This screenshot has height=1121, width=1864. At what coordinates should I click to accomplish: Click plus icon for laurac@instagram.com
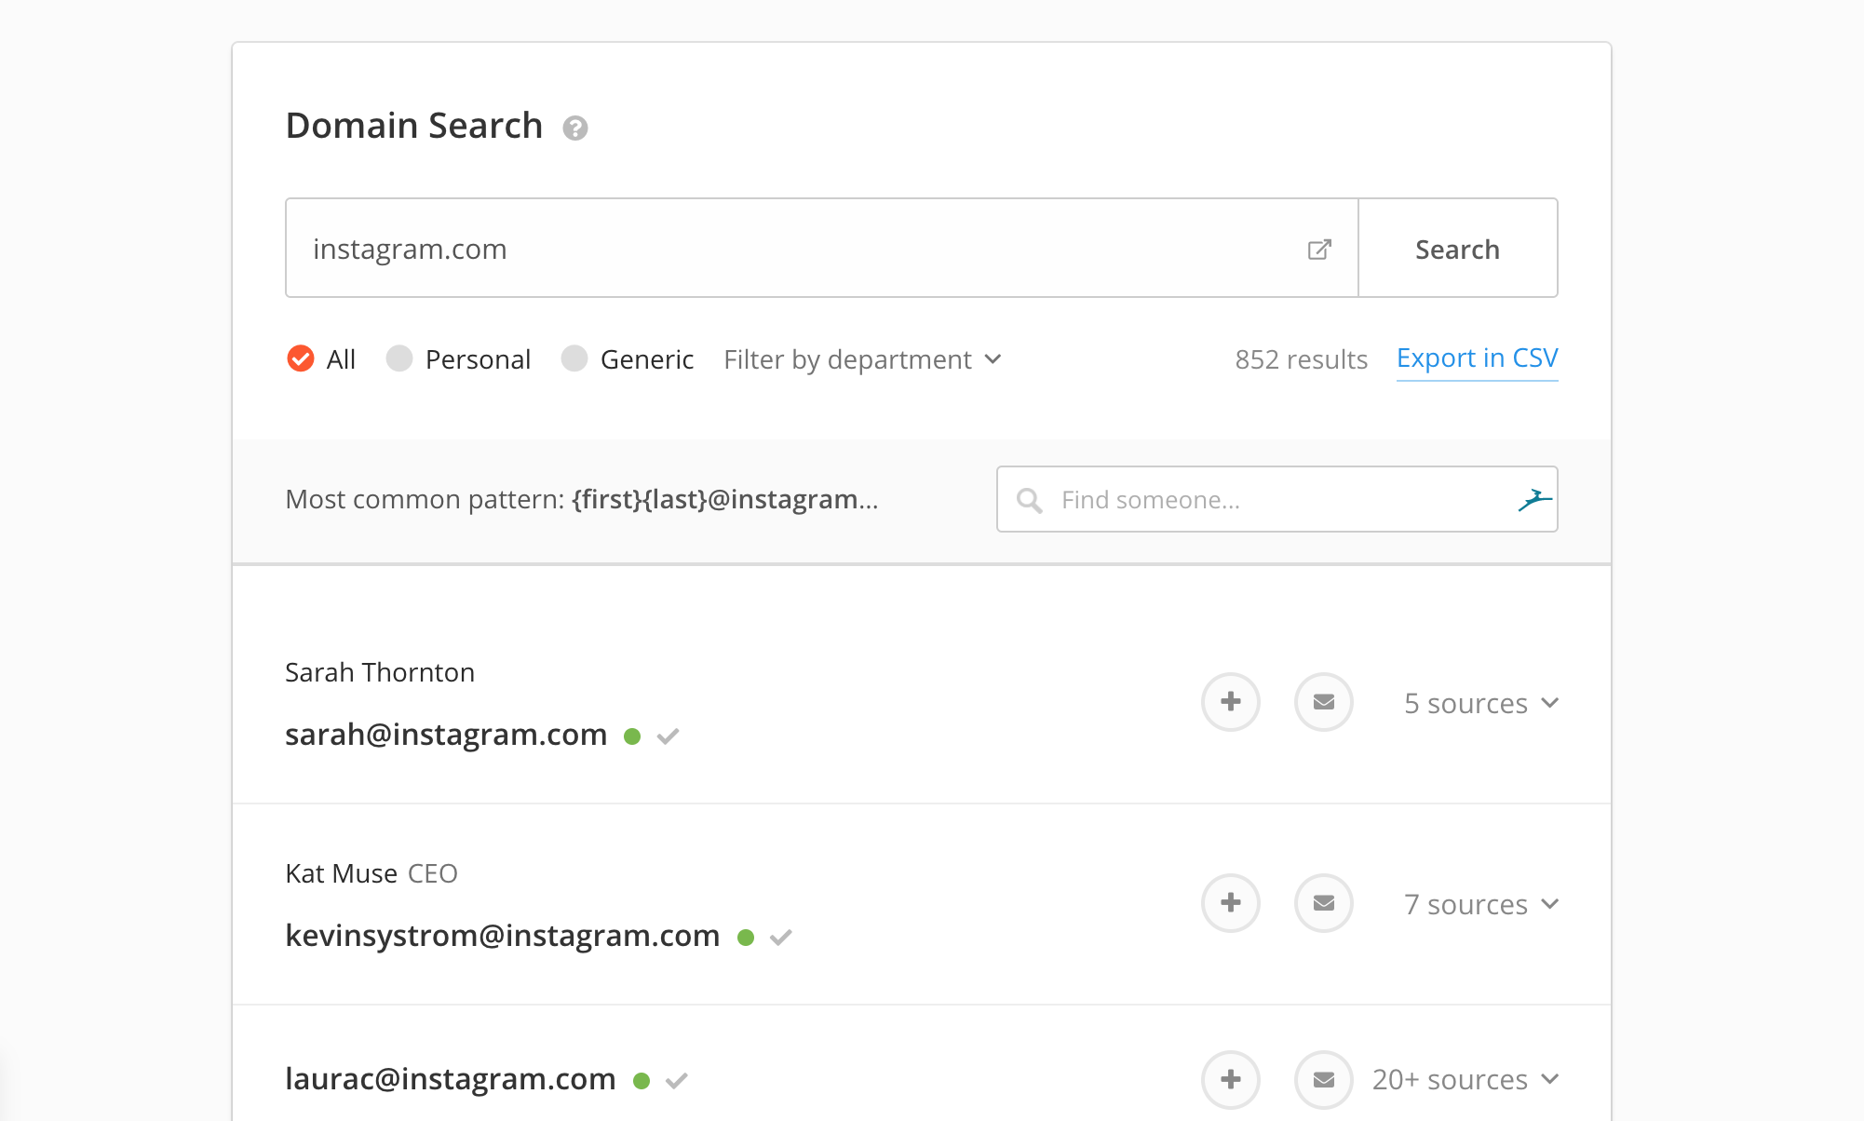1230,1079
